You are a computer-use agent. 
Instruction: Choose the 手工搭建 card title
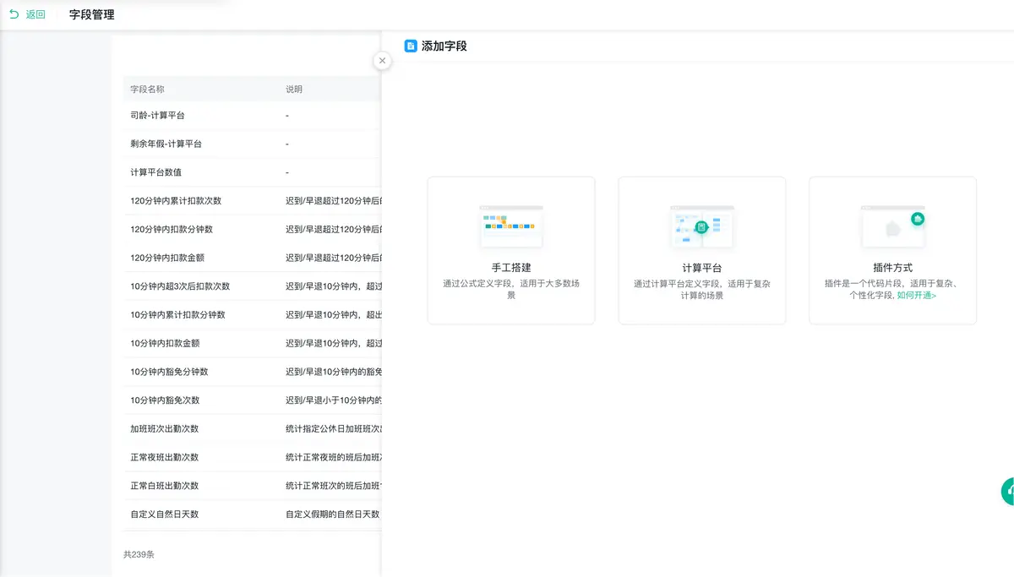pyautogui.click(x=511, y=268)
